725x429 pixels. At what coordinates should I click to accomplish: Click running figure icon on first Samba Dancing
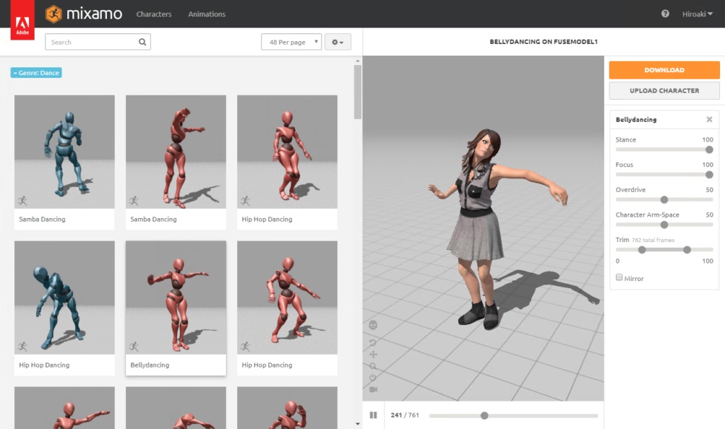(22, 200)
